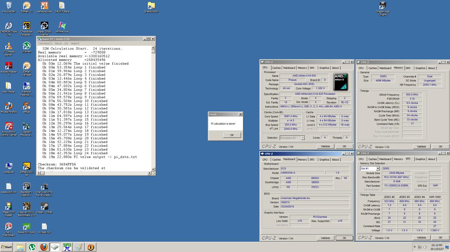Click the µTorrent taskbar icon
The height and width of the screenshot is (252, 450).
tap(32, 247)
